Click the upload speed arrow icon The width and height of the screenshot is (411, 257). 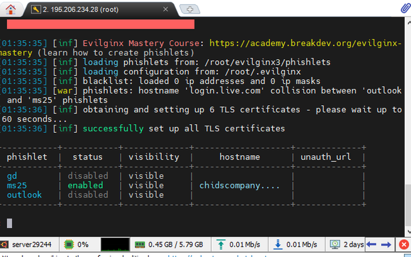[x=221, y=244]
